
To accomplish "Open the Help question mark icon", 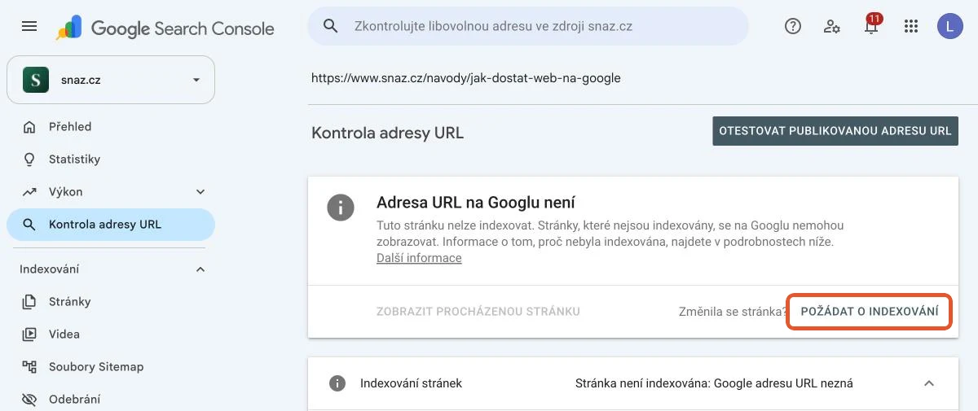I will pos(793,26).
